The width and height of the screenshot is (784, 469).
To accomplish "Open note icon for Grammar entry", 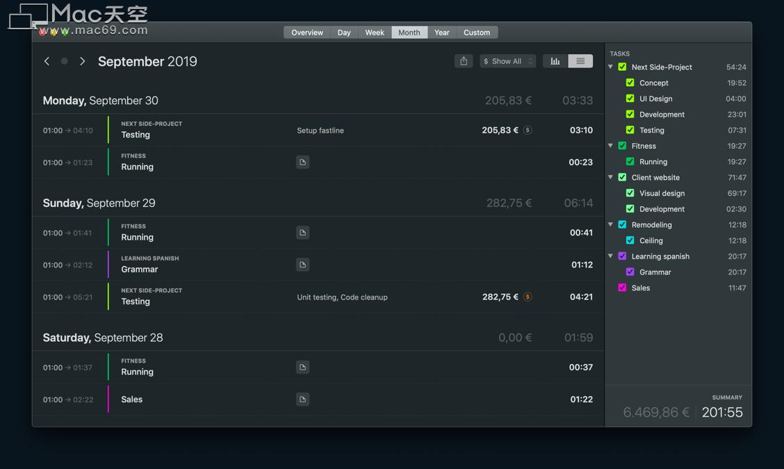I will tap(302, 265).
